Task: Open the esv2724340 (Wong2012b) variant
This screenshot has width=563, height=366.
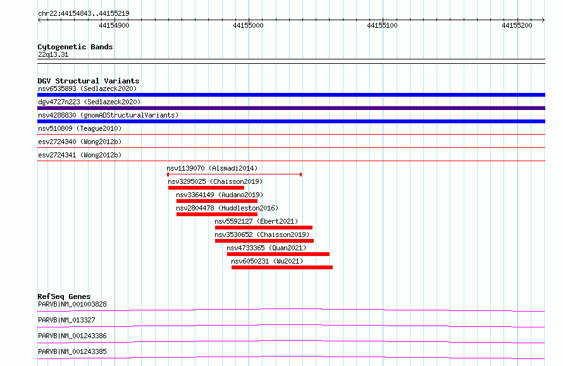Action: [x=80, y=142]
